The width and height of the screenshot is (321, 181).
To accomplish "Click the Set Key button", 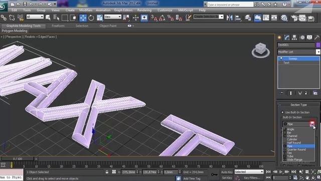I will [x=227, y=177].
